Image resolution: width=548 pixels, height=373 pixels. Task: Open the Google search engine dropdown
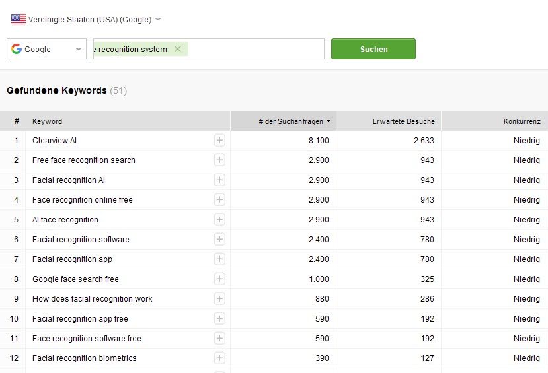coord(46,49)
